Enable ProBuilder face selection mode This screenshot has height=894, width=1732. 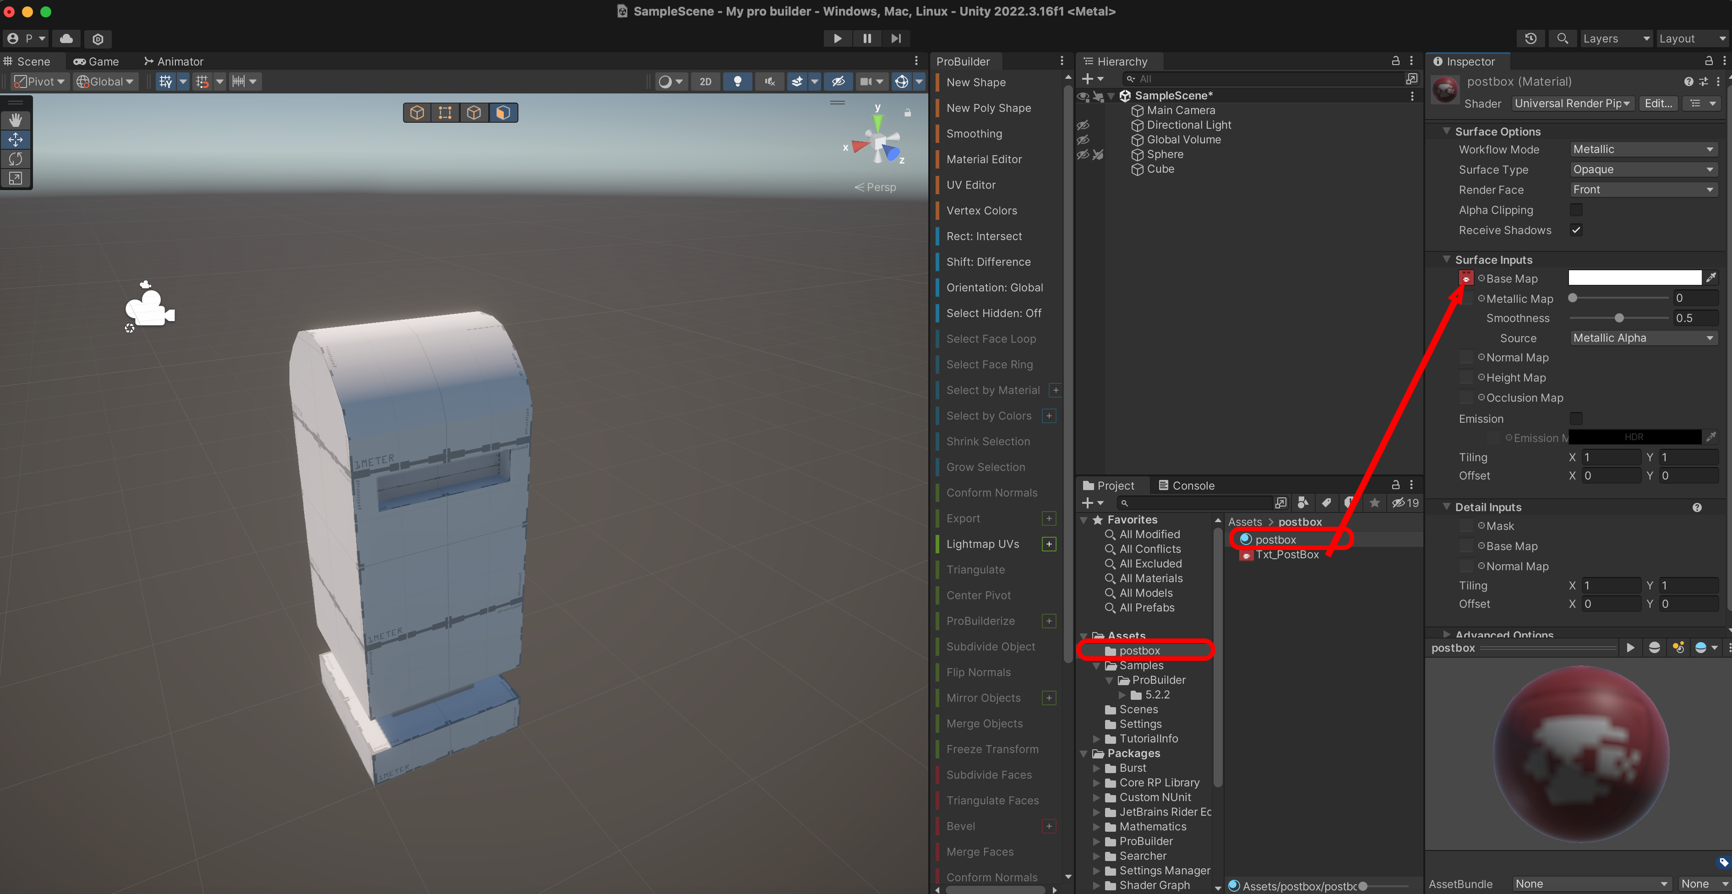(x=502, y=112)
